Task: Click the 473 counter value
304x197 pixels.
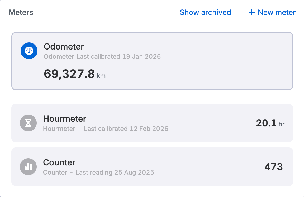Action: (x=274, y=167)
